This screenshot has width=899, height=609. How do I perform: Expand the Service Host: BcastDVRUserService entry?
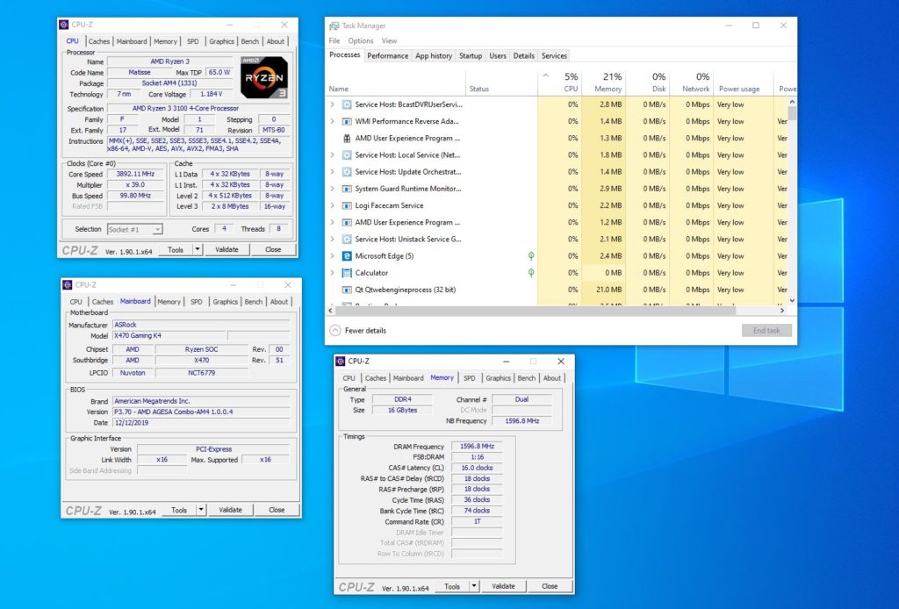[x=332, y=104]
